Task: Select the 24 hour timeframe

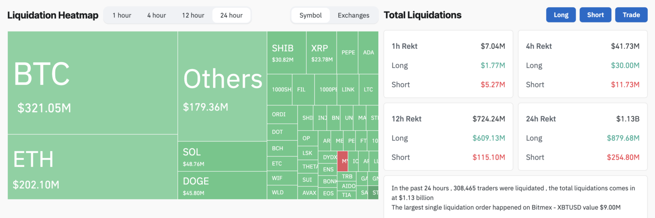Action: click(232, 15)
